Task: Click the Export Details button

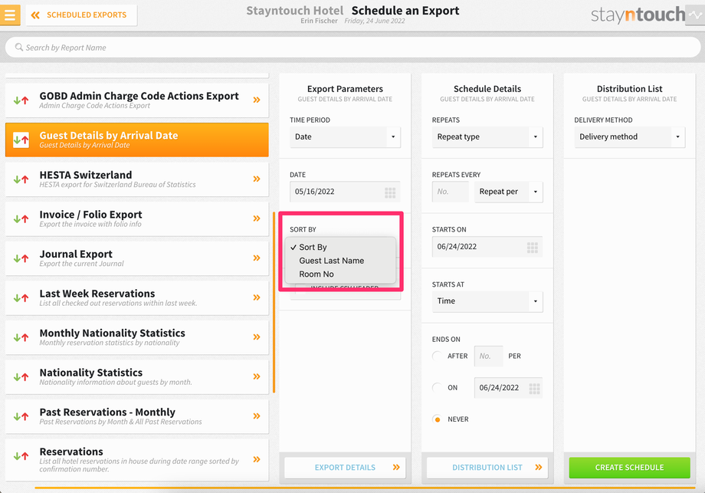Action: (x=345, y=468)
